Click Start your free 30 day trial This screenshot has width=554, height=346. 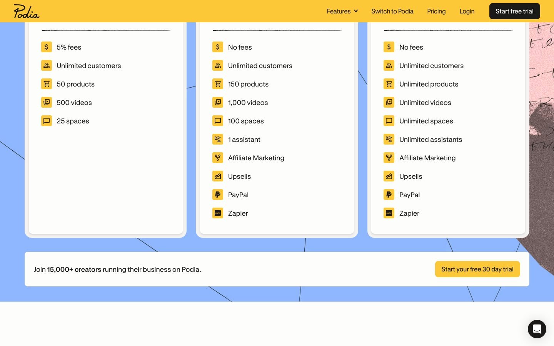(x=477, y=269)
